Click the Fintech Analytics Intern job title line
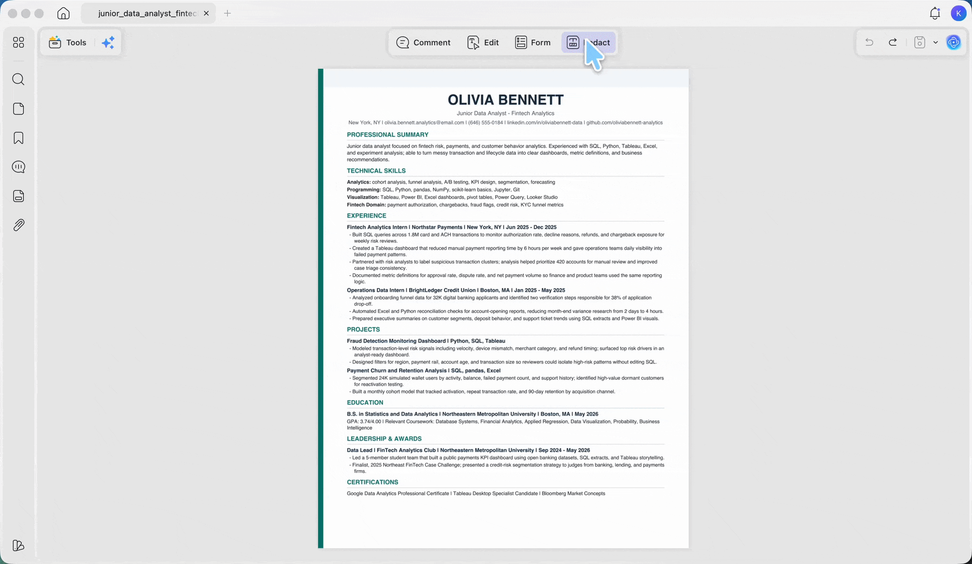The height and width of the screenshot is (564, 972). pyautogui.click(x=451, y=227)
